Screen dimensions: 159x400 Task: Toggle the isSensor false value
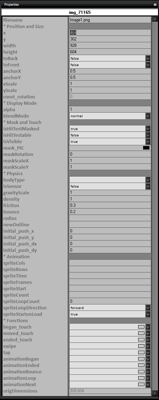click(x=110, y=186)
